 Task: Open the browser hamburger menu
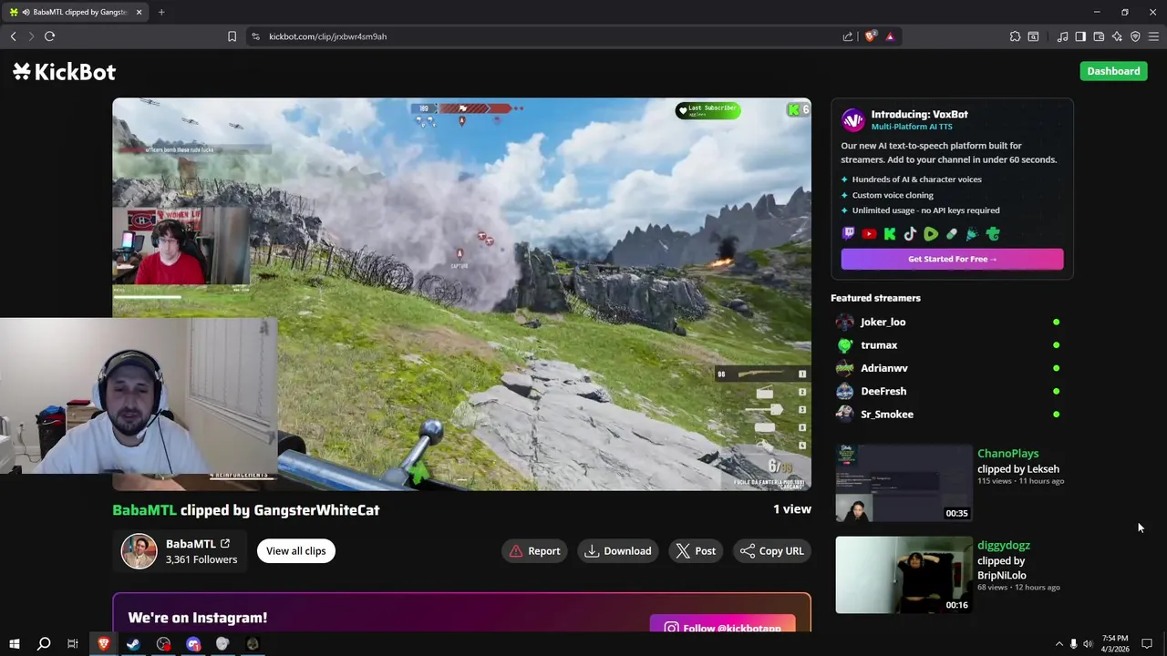pyautogui.click(x=1153, y=36)
